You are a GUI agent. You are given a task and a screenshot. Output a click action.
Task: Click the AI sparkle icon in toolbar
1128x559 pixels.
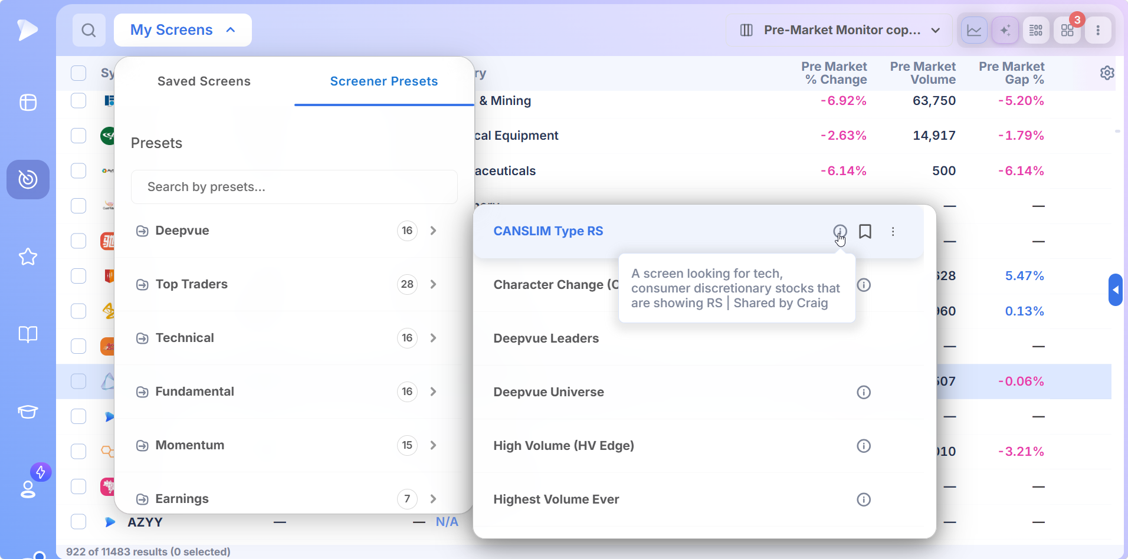1005,30
